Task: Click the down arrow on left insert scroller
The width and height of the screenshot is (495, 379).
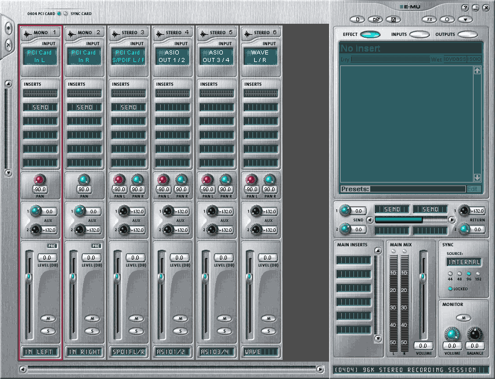Action: click(8, 173)
